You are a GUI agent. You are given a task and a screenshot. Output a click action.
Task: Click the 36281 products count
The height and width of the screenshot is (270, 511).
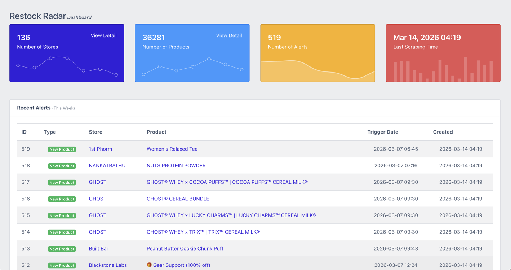tap(154, 37)
